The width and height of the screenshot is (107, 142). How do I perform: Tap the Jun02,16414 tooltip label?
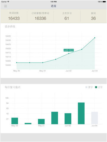click(x=69, y=50)
